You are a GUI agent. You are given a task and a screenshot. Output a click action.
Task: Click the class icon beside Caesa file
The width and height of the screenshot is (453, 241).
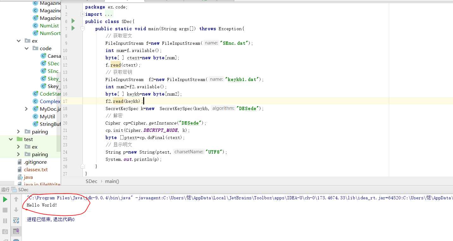coord(43,56)
